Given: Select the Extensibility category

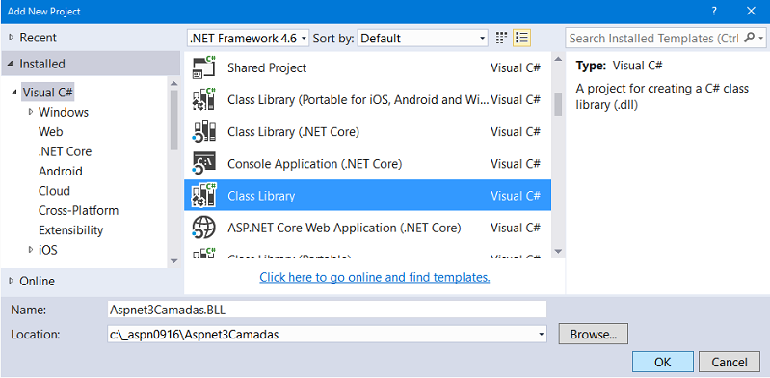Looking at the screenshot, I should tap(70, 230).
